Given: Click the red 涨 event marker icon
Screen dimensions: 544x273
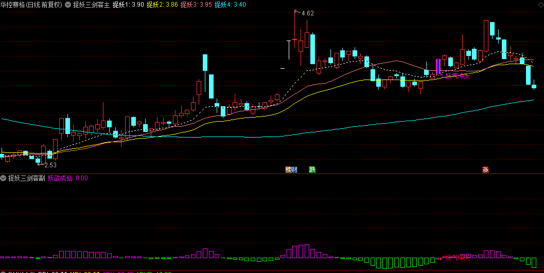Looking at the screenshot, I should click(485, 169).
